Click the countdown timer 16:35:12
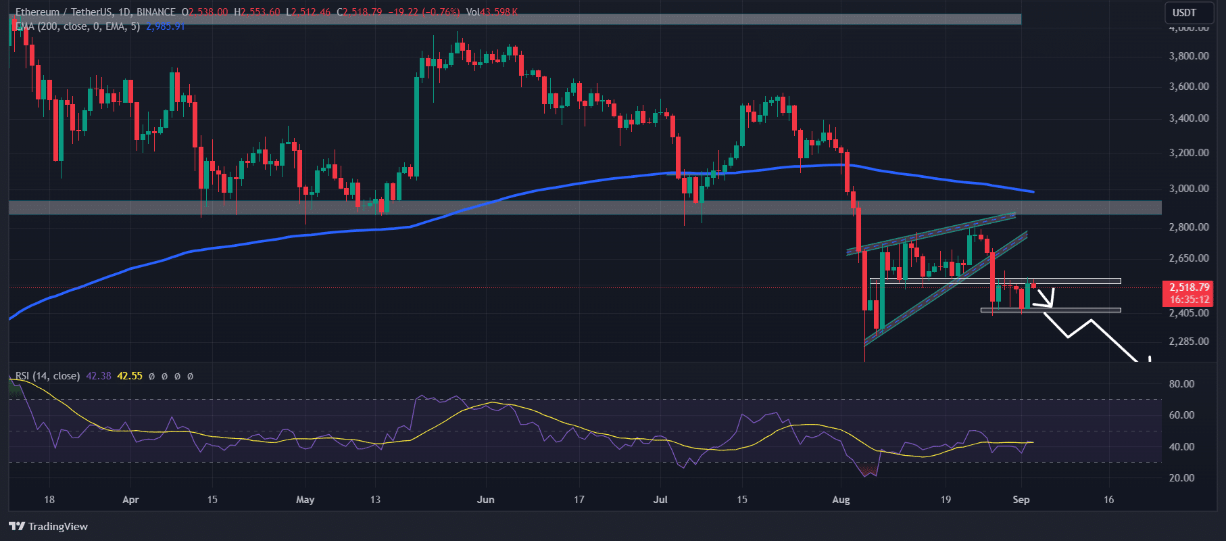Screen dimensions: 1226x541 1189,299
